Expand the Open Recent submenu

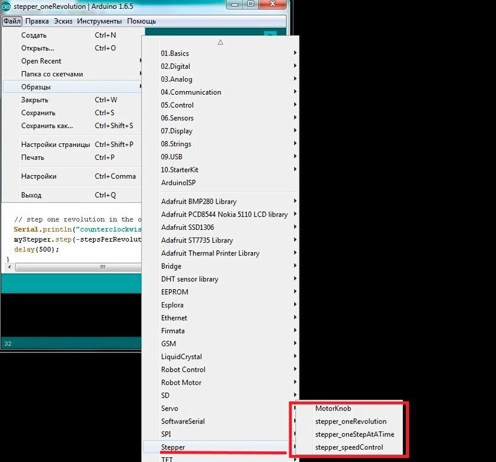[x=41, y=61]
